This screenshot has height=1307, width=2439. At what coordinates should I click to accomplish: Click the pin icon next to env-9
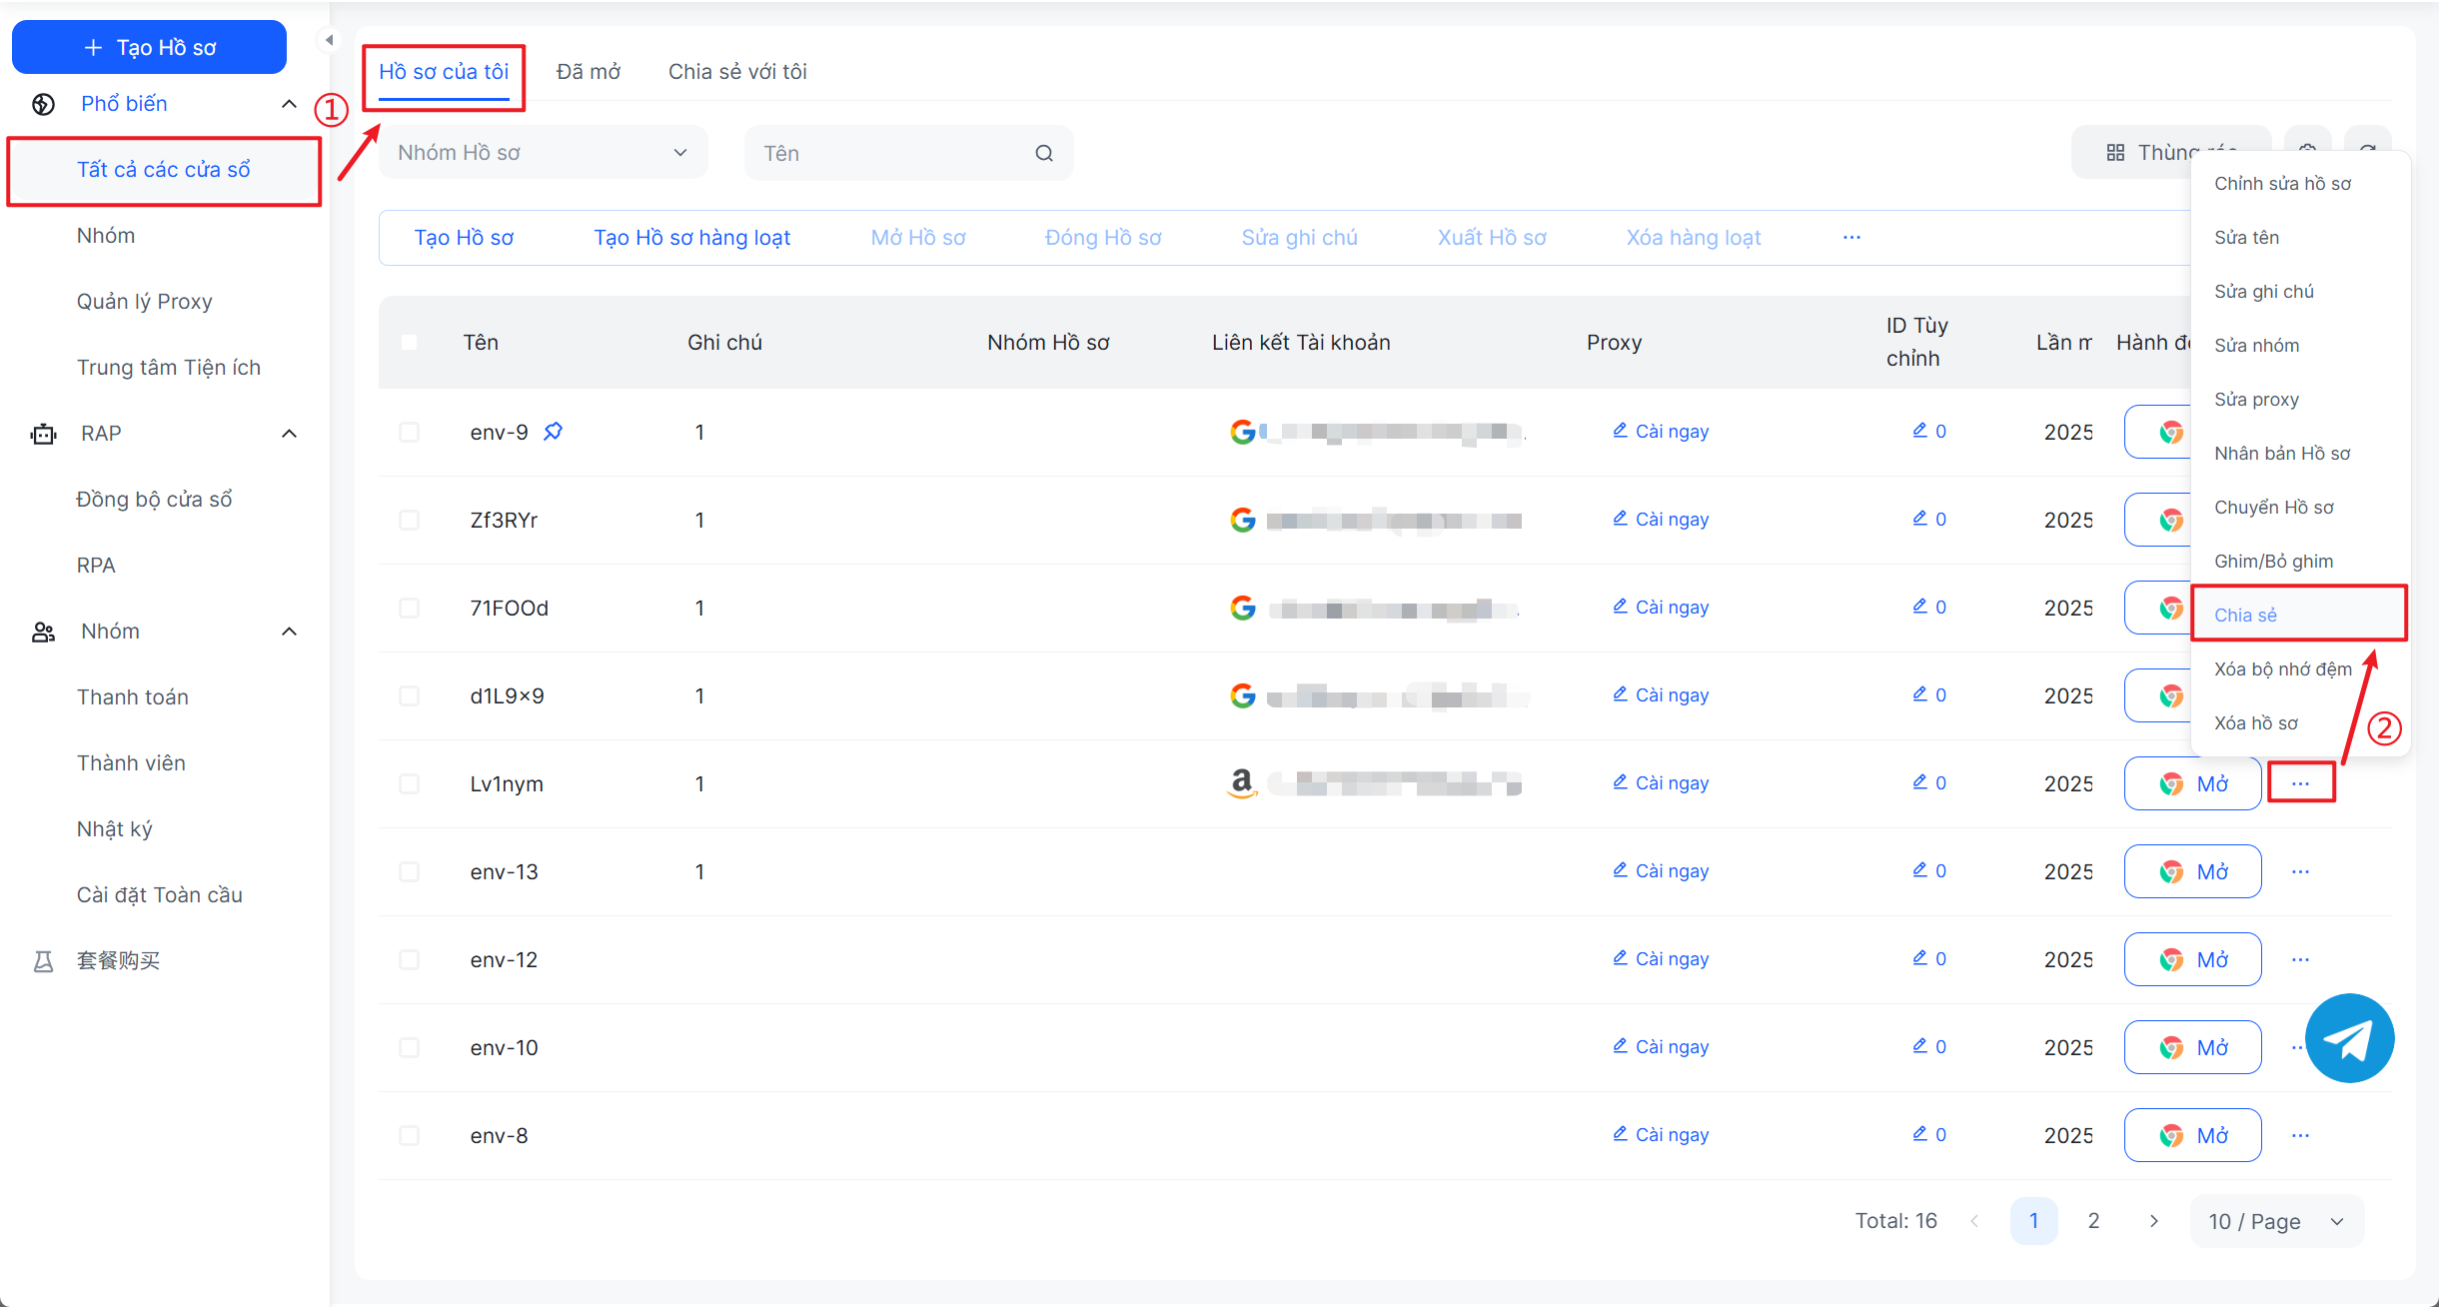[x=553, y=431]
